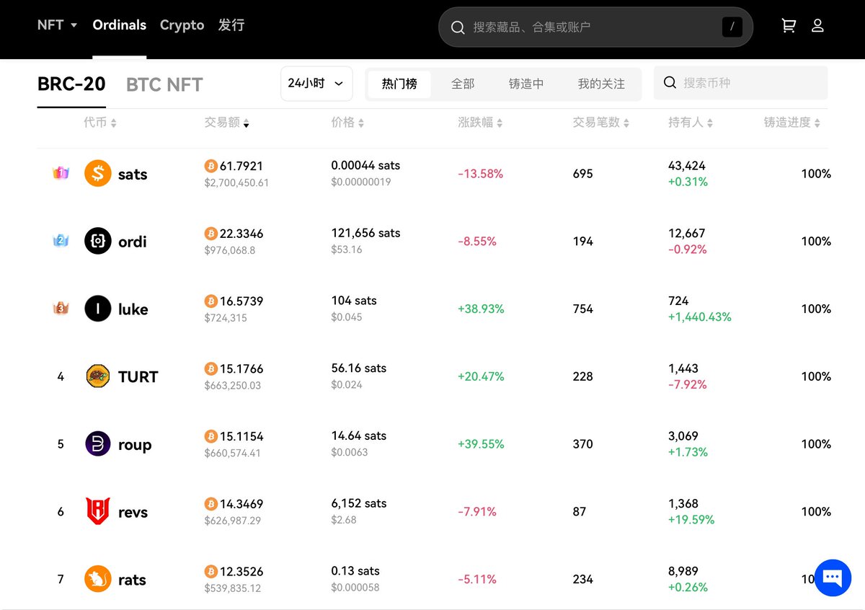The width and height of the screenshot is (865, 610).
Task: Click the bitcoin icon beside 16.5739
Action: point(210,301)
